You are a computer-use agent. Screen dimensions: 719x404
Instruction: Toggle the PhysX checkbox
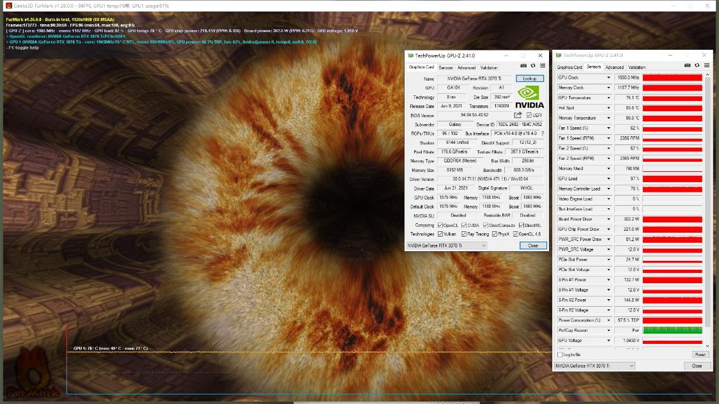tap(495, 234)
